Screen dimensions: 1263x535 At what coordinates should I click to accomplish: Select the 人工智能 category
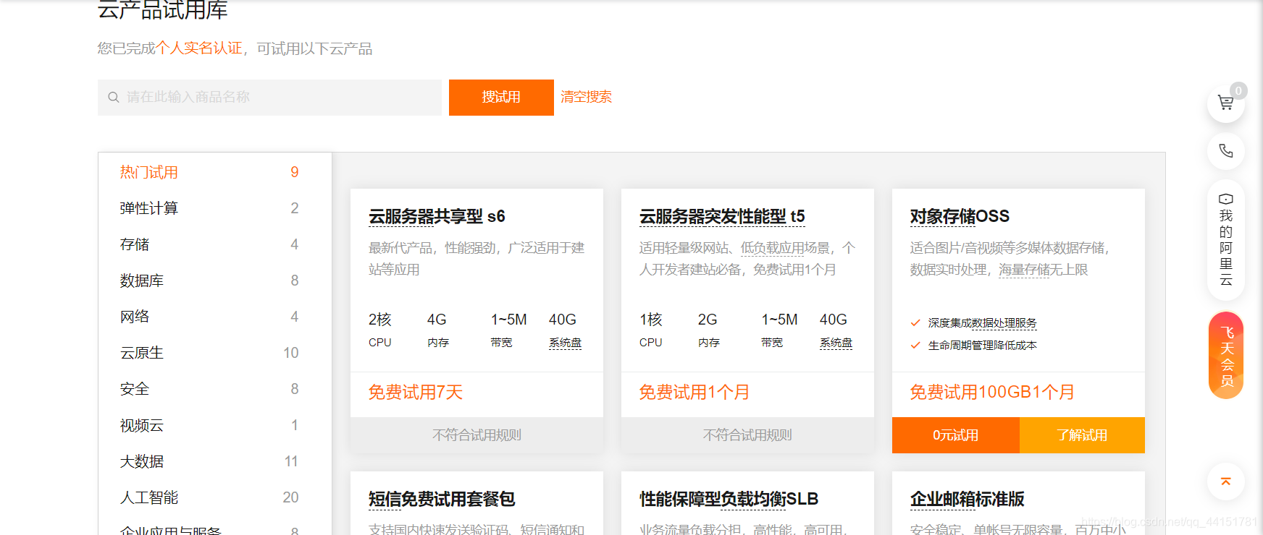[215, 497]
